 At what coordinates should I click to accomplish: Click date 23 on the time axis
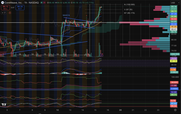158,110
